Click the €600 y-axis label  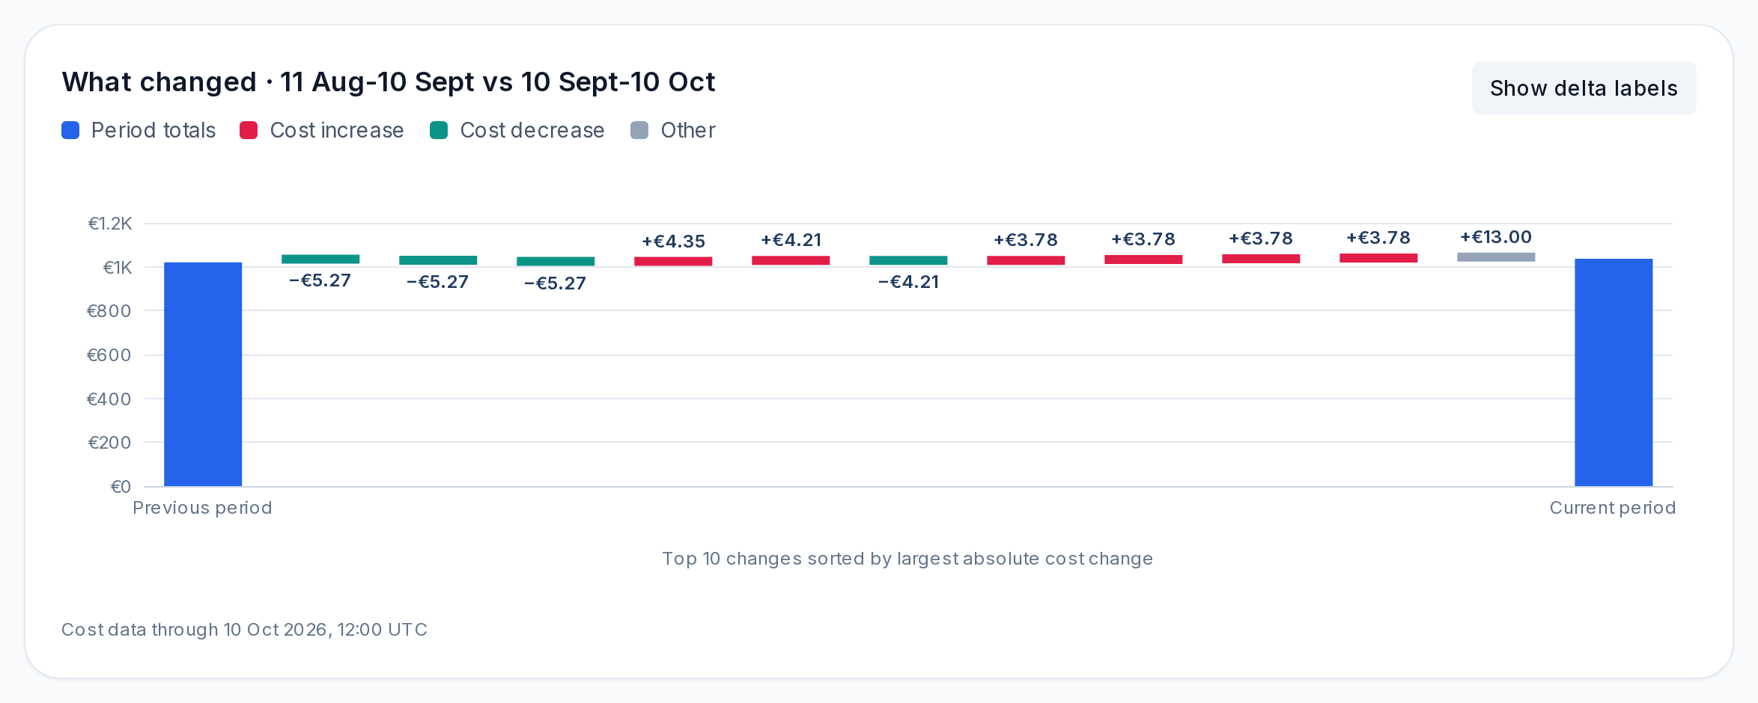pyautogui.click(x=109, y=355)
